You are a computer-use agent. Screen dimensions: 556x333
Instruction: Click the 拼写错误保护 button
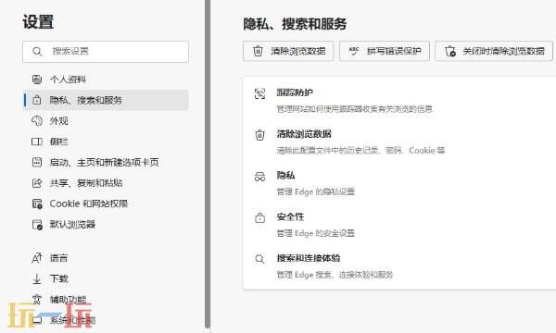click(385, 51)
